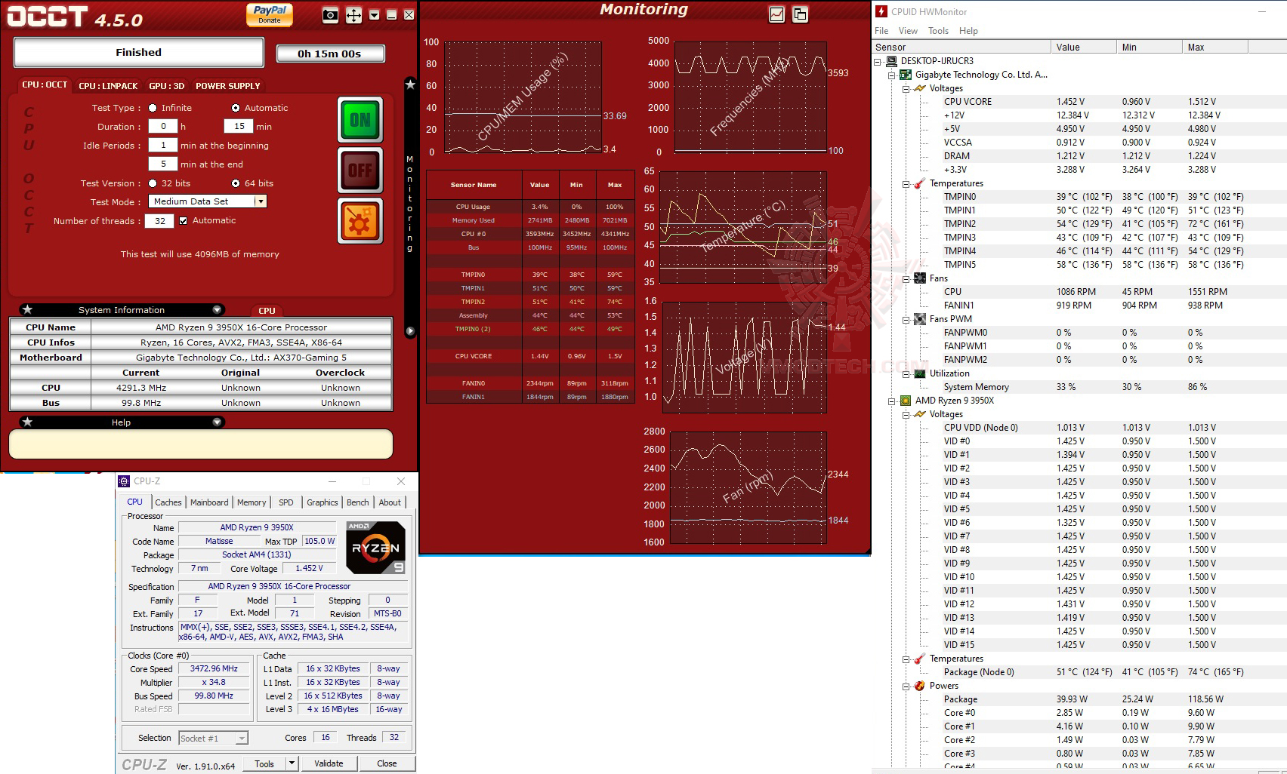This screenshot has height=774, width=1287.
Task: Click the Close button in CPU-Z
Action: point(387,763)
